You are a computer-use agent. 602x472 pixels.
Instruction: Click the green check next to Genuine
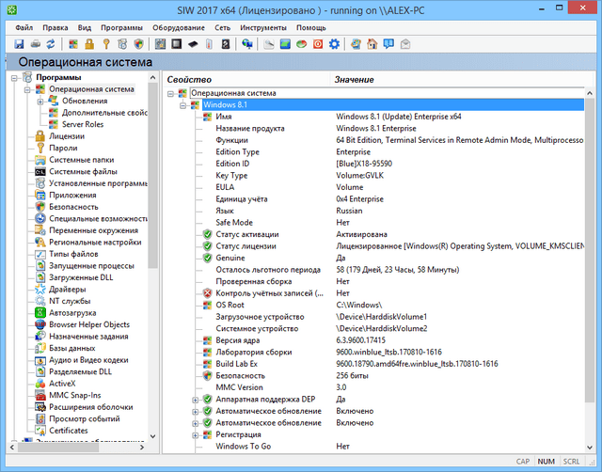pos(207,257)
